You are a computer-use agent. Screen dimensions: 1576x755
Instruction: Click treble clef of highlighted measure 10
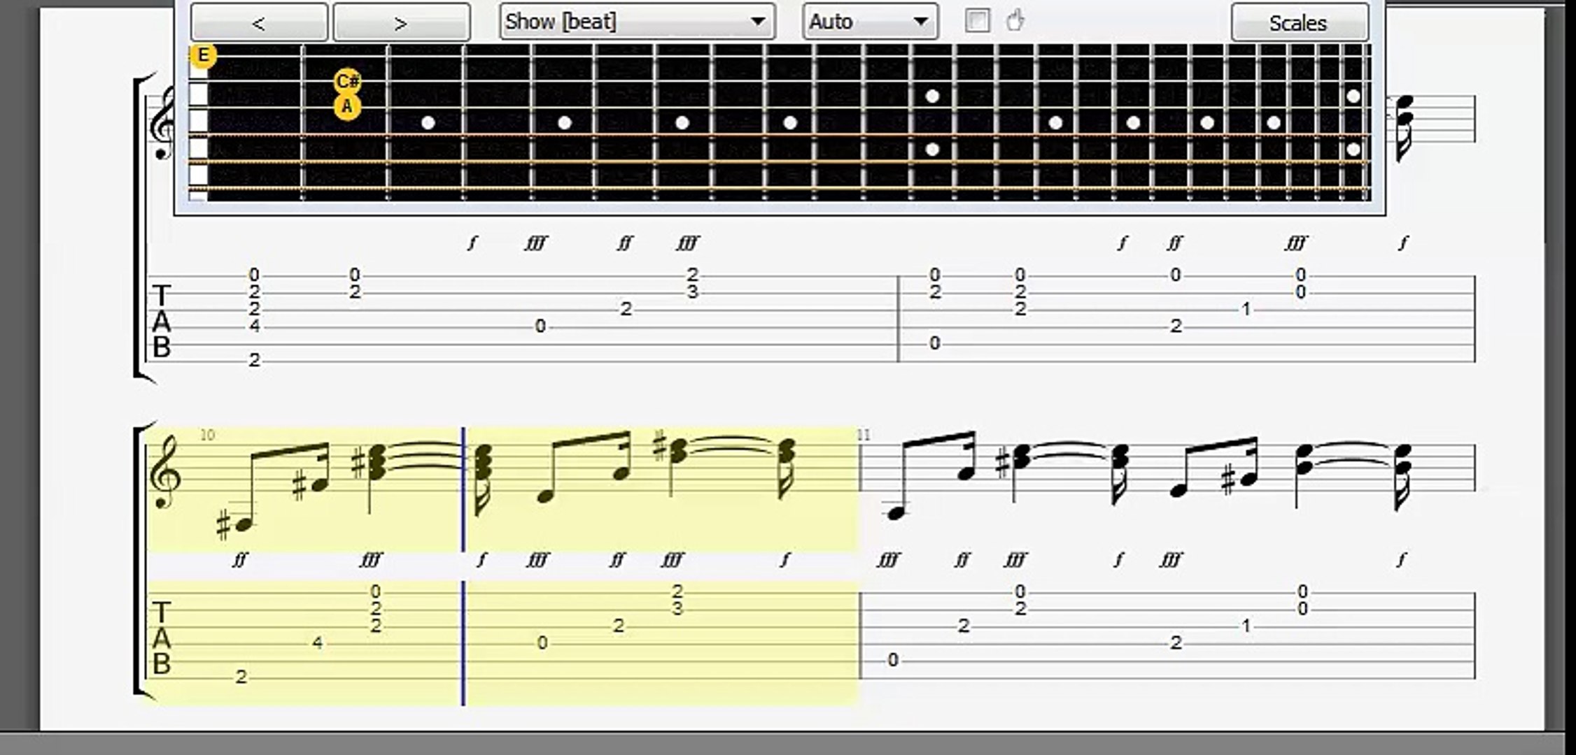click(x=165, y=473)
